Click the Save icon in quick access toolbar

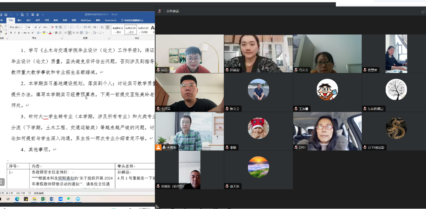coord(6,15)
